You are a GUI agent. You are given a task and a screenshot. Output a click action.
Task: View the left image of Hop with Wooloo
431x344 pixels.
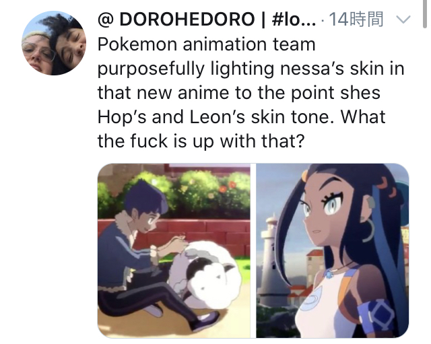pos(174,250)
